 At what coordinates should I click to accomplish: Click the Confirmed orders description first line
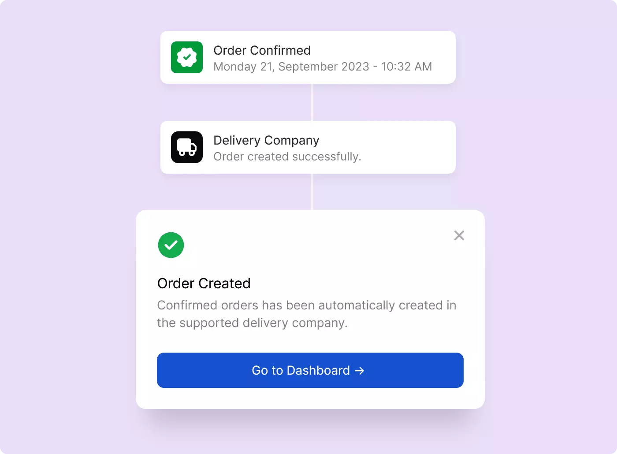[307, 305]
